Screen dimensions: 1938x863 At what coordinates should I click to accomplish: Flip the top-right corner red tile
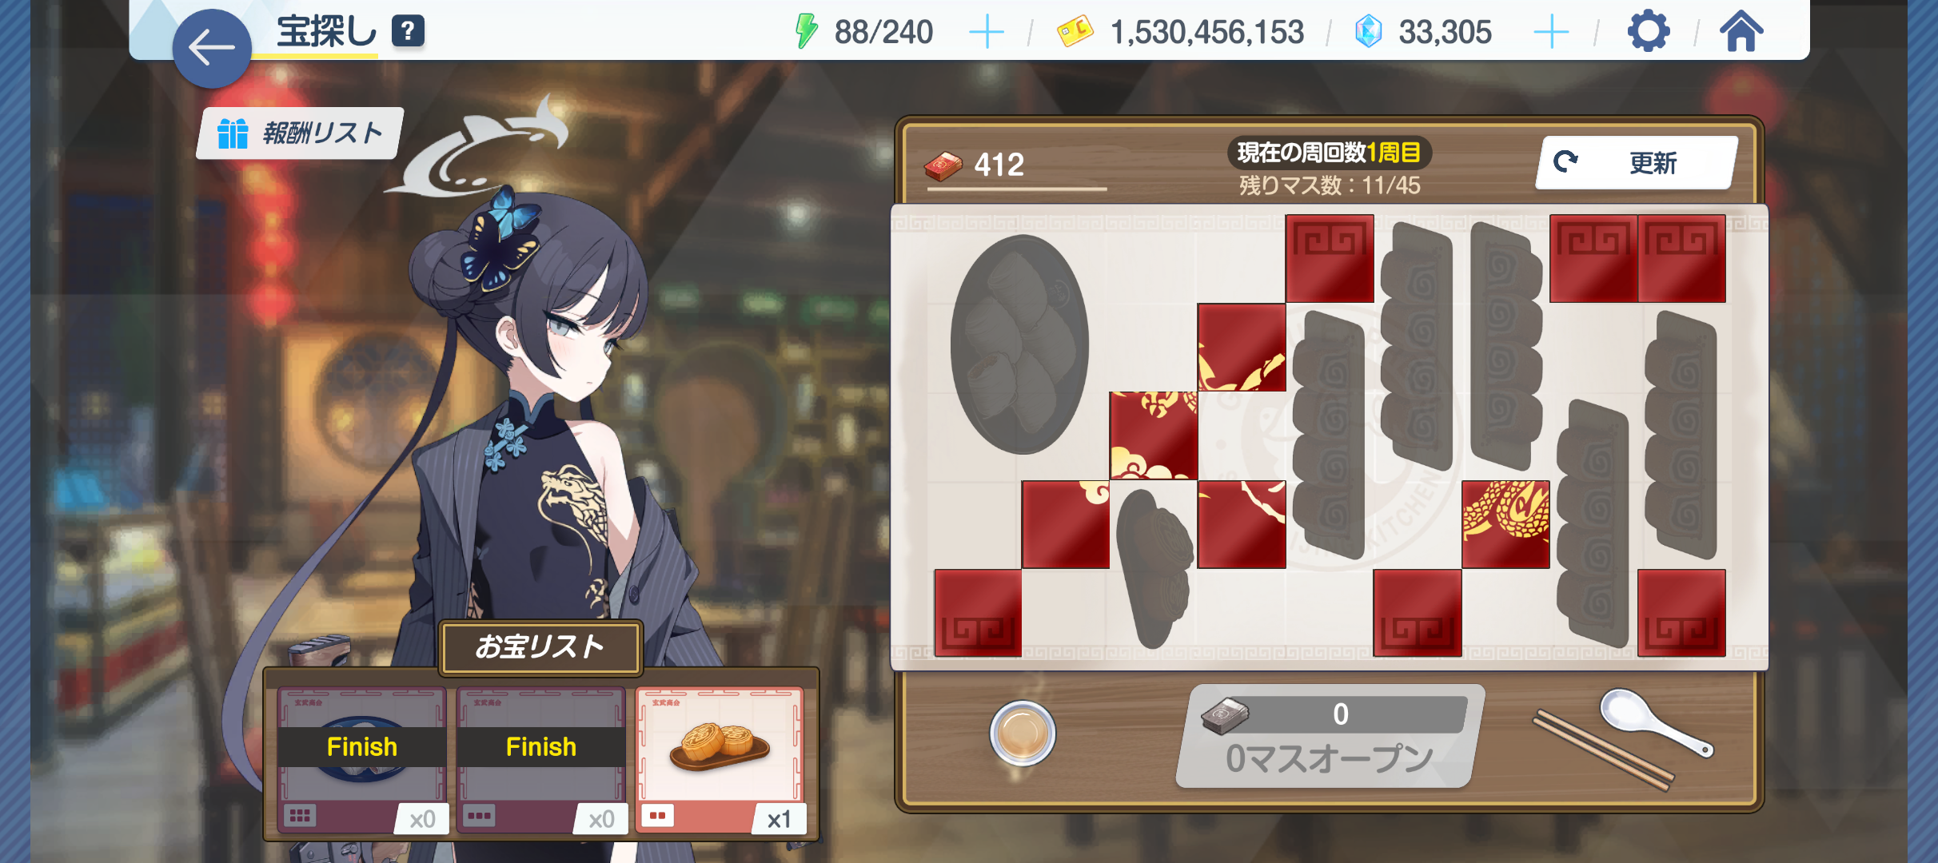click(1681, 258)
